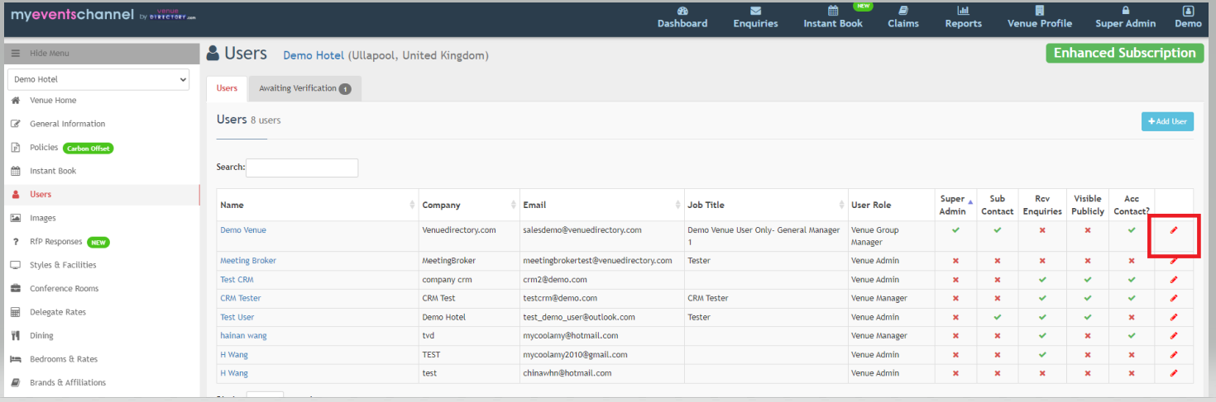Image resolution: width=1216 pixels, height=402 pixels.
Task: Edit Meeting Broker user with pencil icon
Action: [1174, 260]
